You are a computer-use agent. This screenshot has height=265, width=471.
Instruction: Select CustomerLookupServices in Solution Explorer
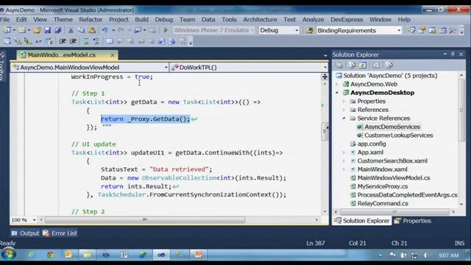(x=399, y=135)
